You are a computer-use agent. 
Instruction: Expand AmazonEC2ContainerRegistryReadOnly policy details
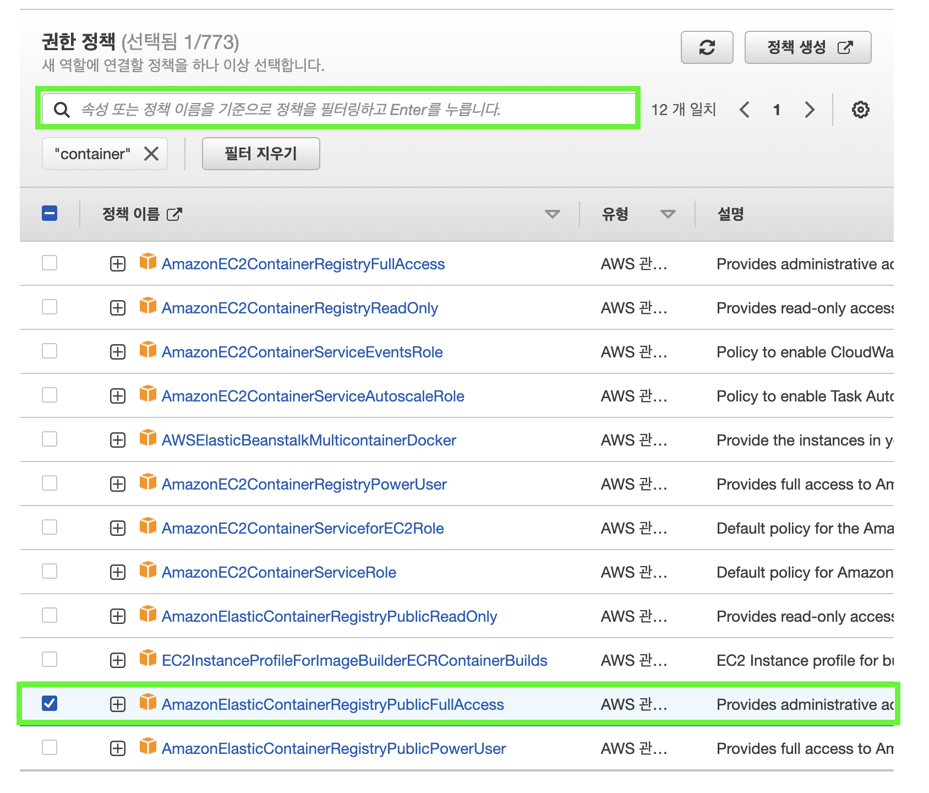(x=118, y=308)
